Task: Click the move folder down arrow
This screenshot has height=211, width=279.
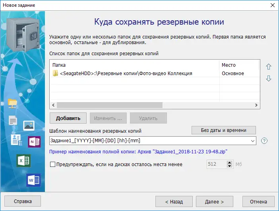Action: tap(268, 79)
